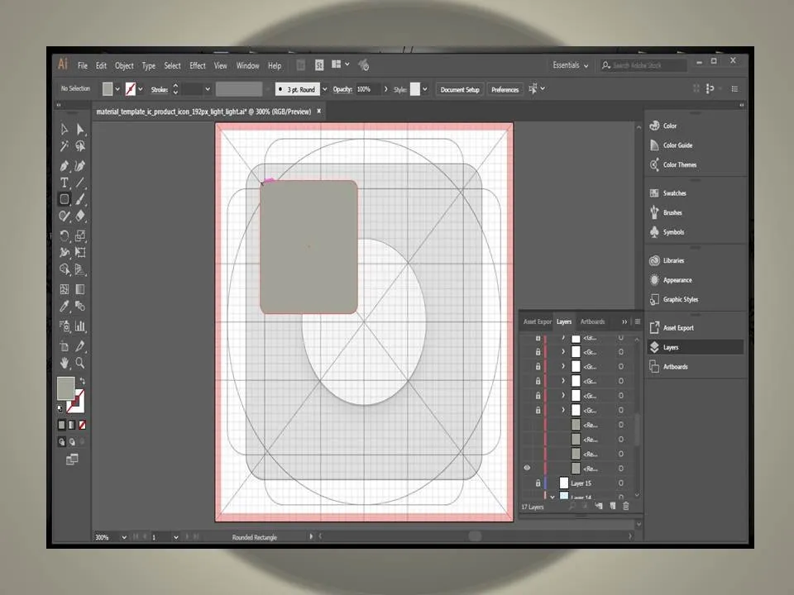Delete selection with Layers trash icon
794x595 pixels.
tap(626, 506)
